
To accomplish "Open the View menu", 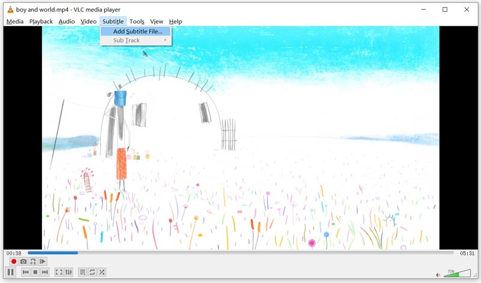I will tap(156, 22).
